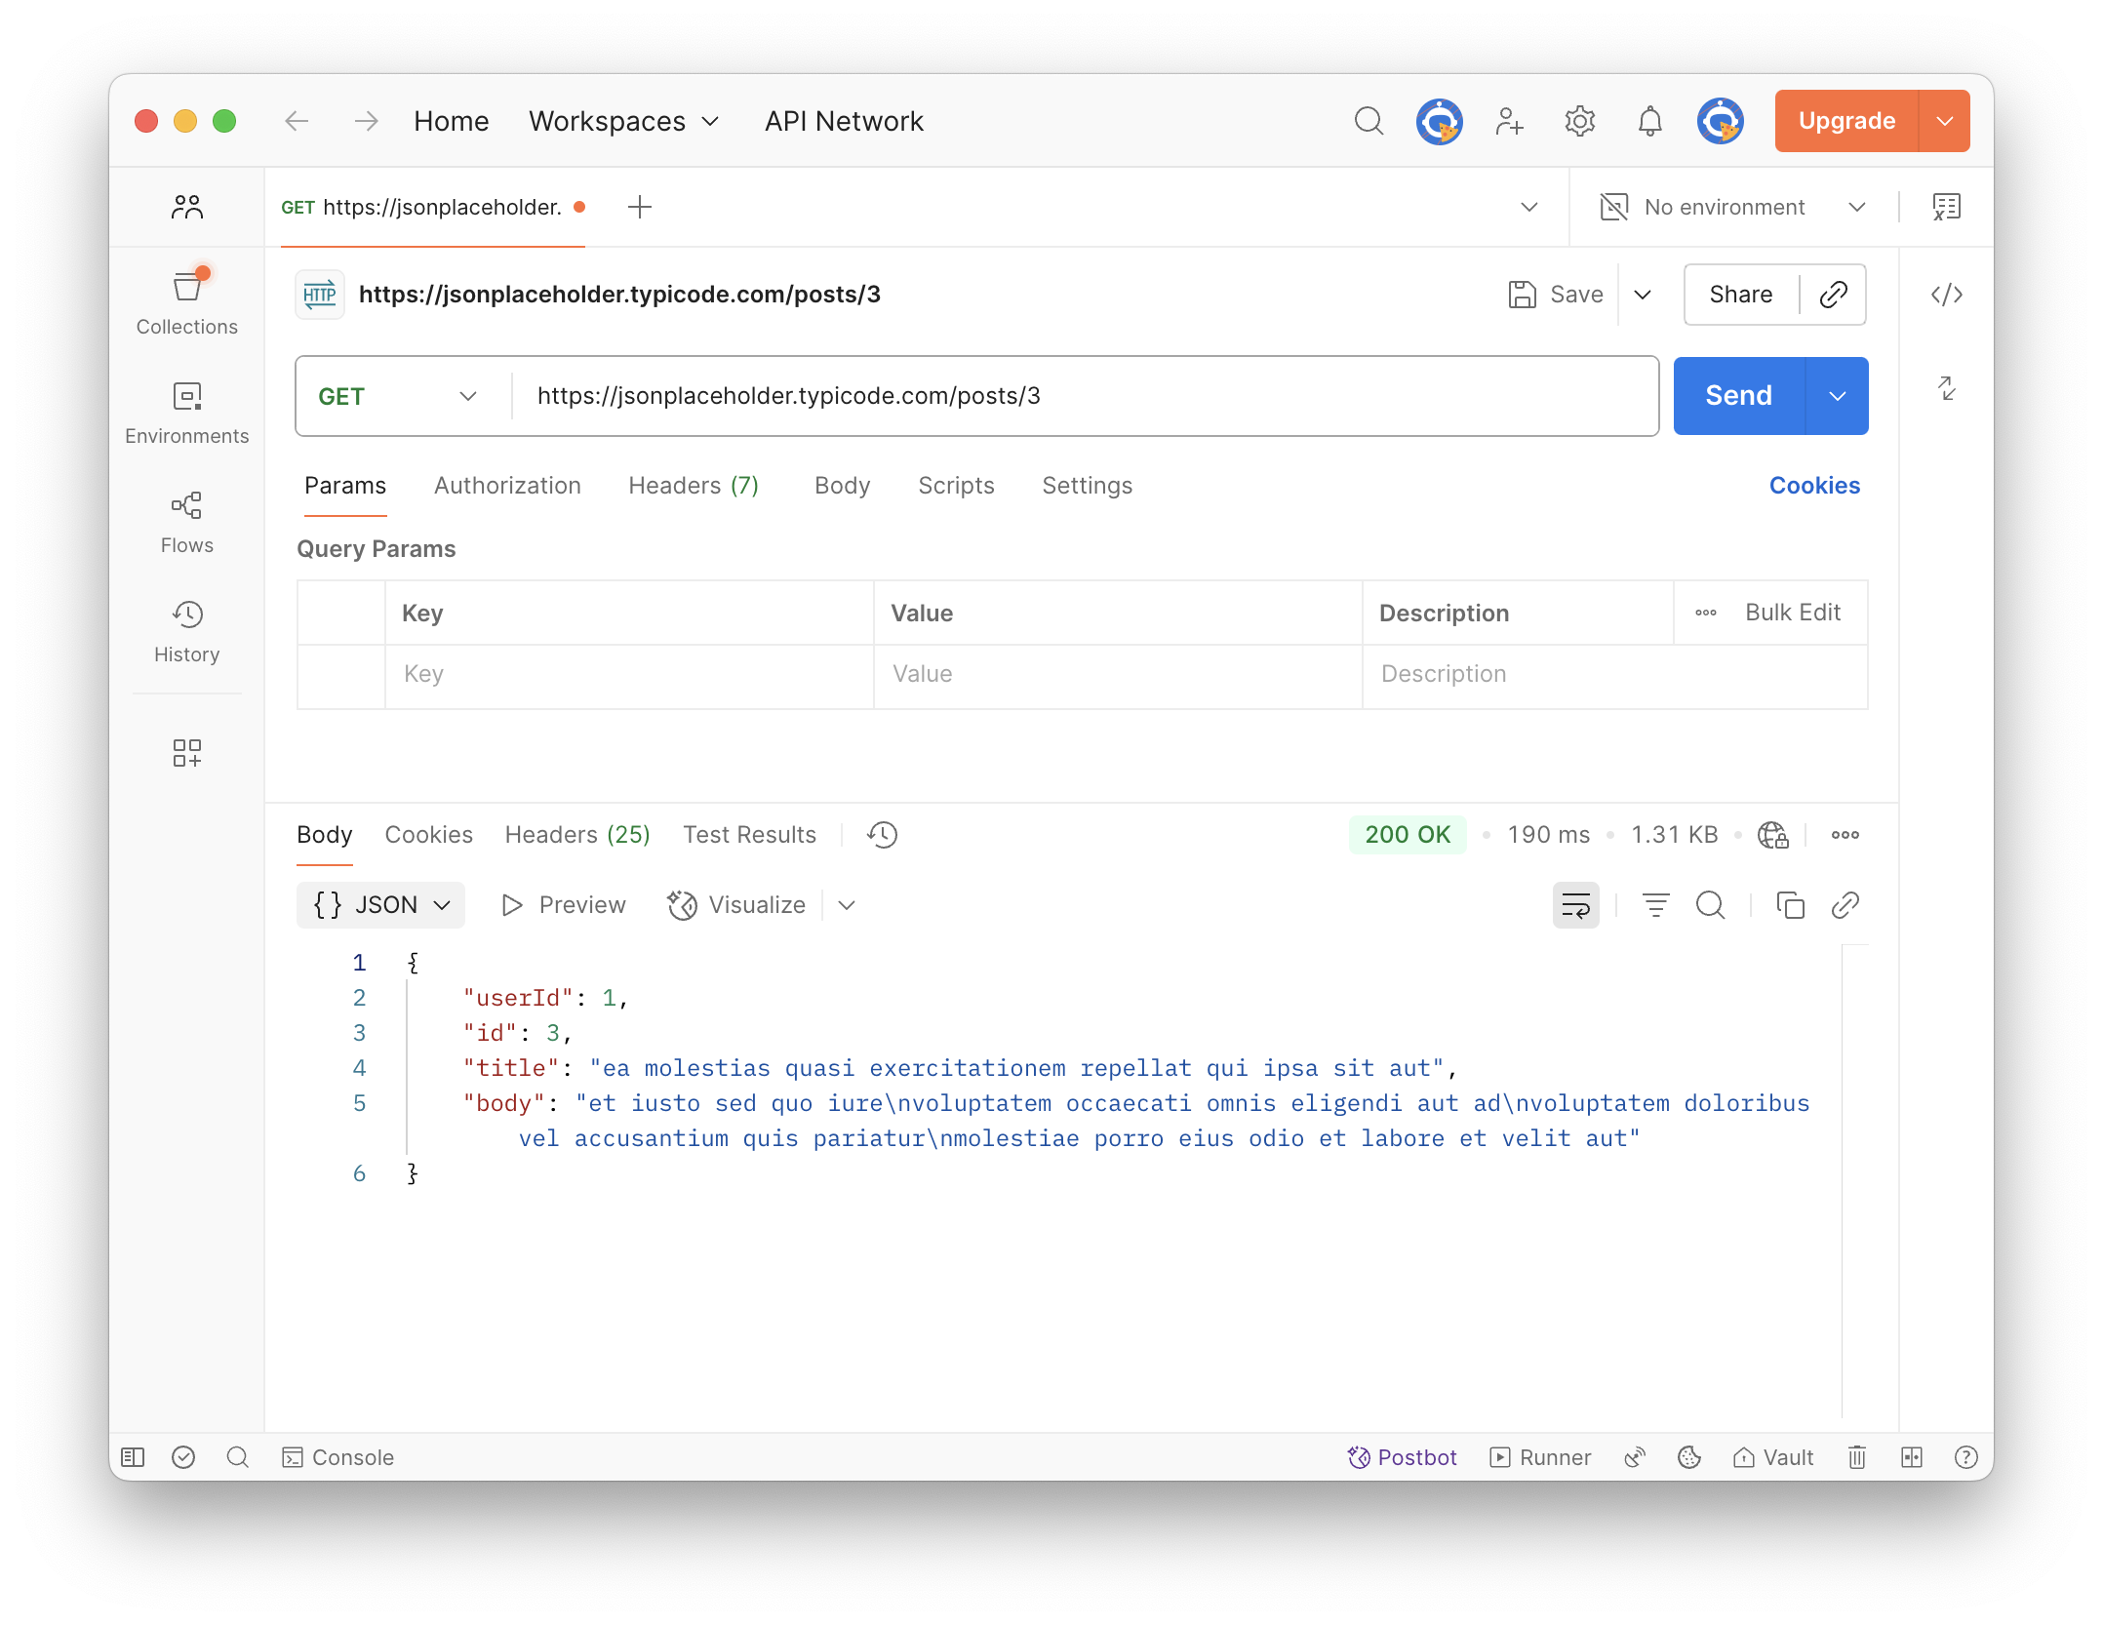Screen dimensions: 2103x1625
Task: Open the response Headers (25) tab
Action: click(x=576, y=835)
